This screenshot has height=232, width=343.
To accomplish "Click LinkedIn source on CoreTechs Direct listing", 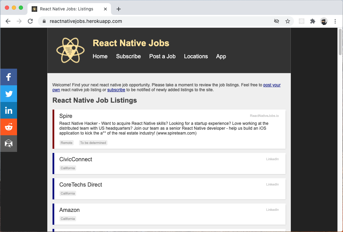I will click(272, 184).
